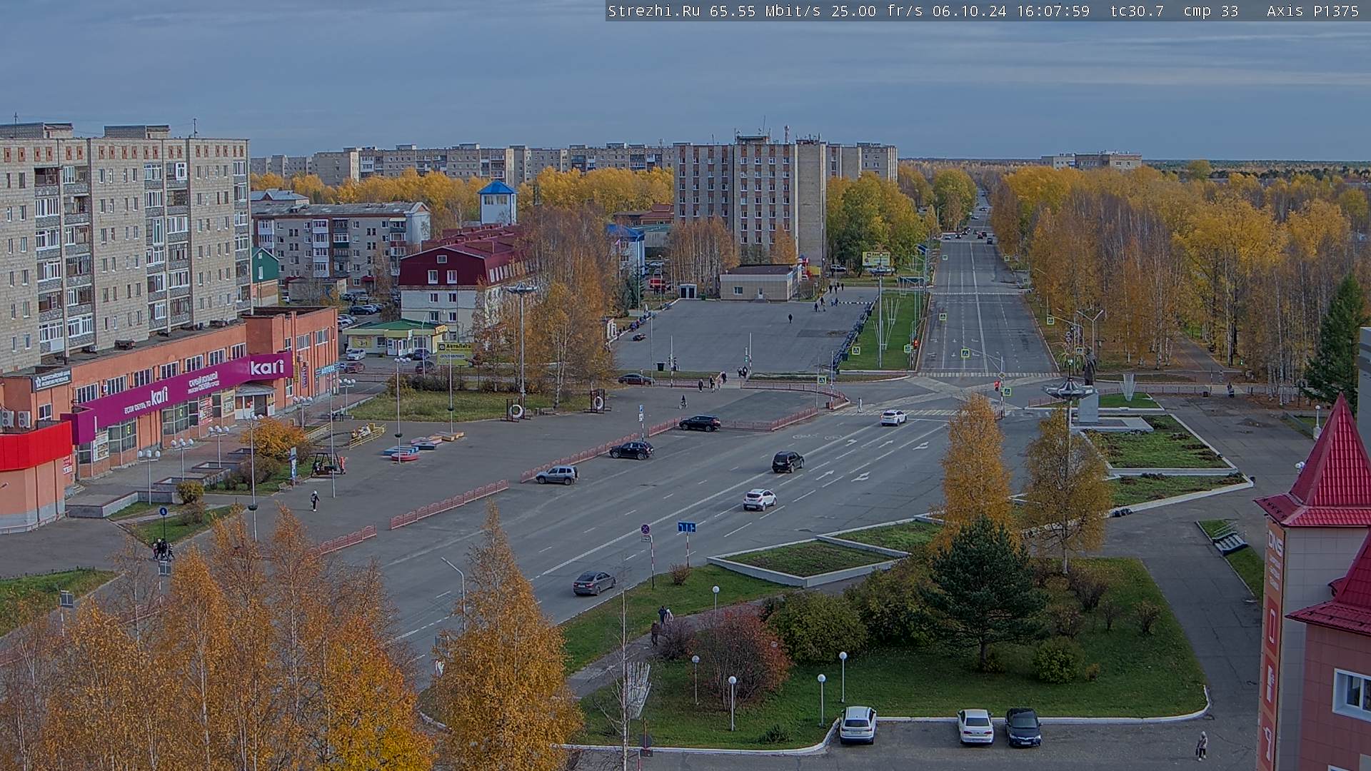Click the '65.55 Mbit/s' bitrate value

click(764, 11)
